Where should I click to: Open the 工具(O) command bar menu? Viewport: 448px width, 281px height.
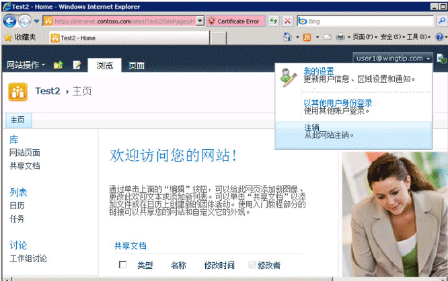click(418, 37)
